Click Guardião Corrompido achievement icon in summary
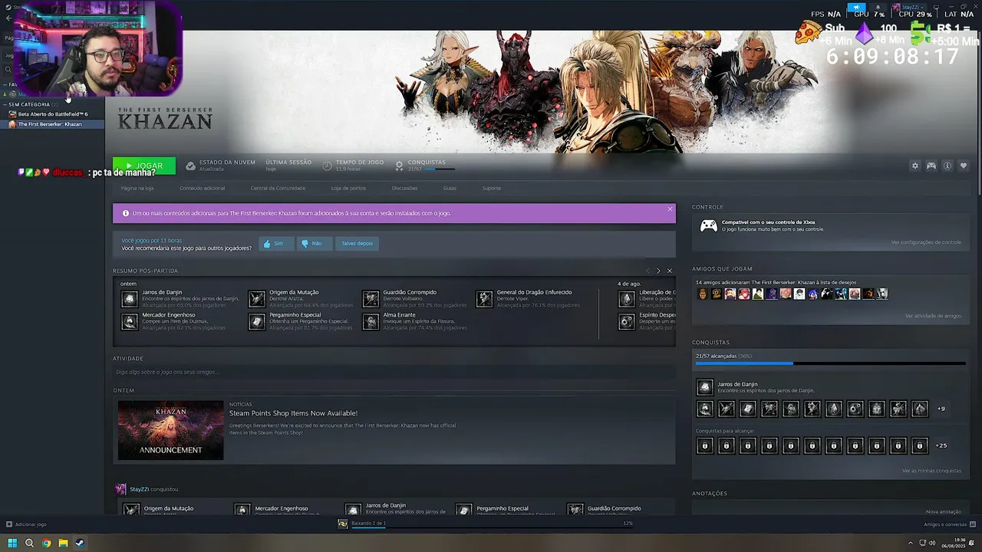Viewport: 982px width, 552px height. pyautogui.click(x=371, y=299)
